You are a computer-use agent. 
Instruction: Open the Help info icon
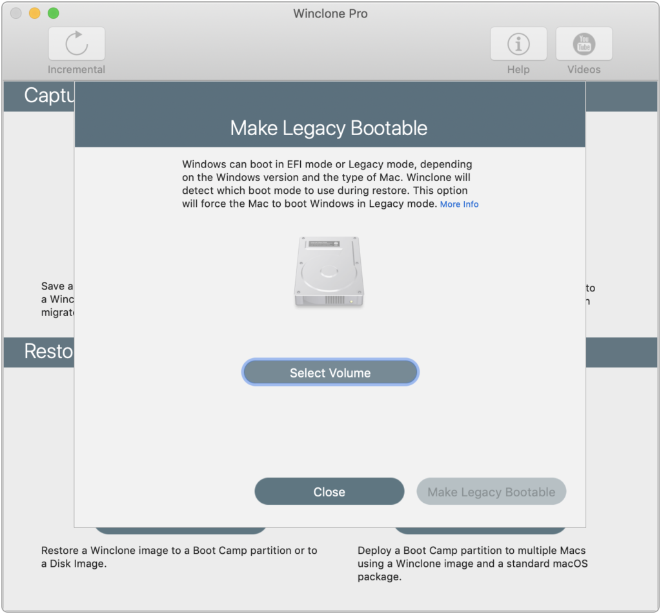point(518,43)
